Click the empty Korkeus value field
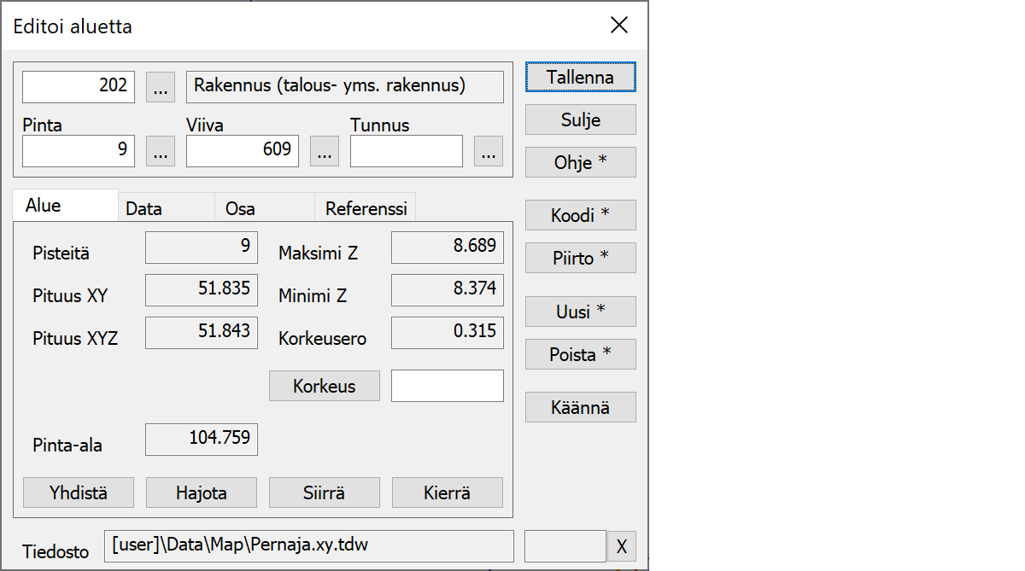The width and height of the screenshot is (1025, 571). click(x=447, y=386)
